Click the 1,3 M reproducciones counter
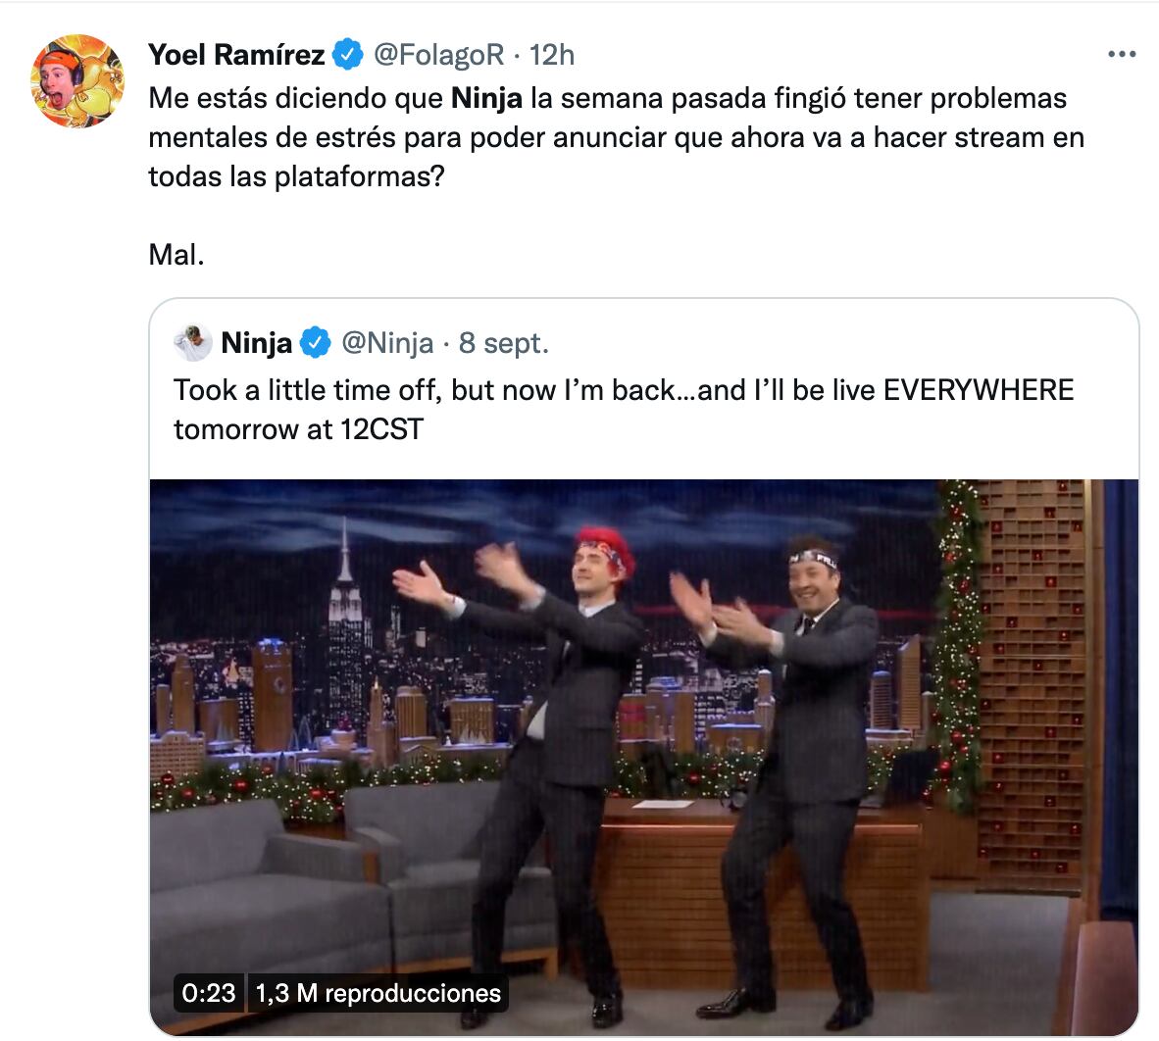Image resolution: width=1159 pixels, height=1041 pixels. pyautogui.click(x=378, y=993)
